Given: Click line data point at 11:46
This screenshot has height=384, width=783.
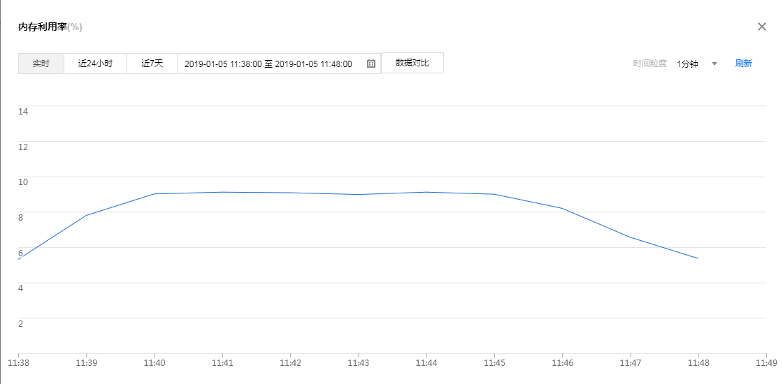Looking at the screenshot, I should coord(562,208).
